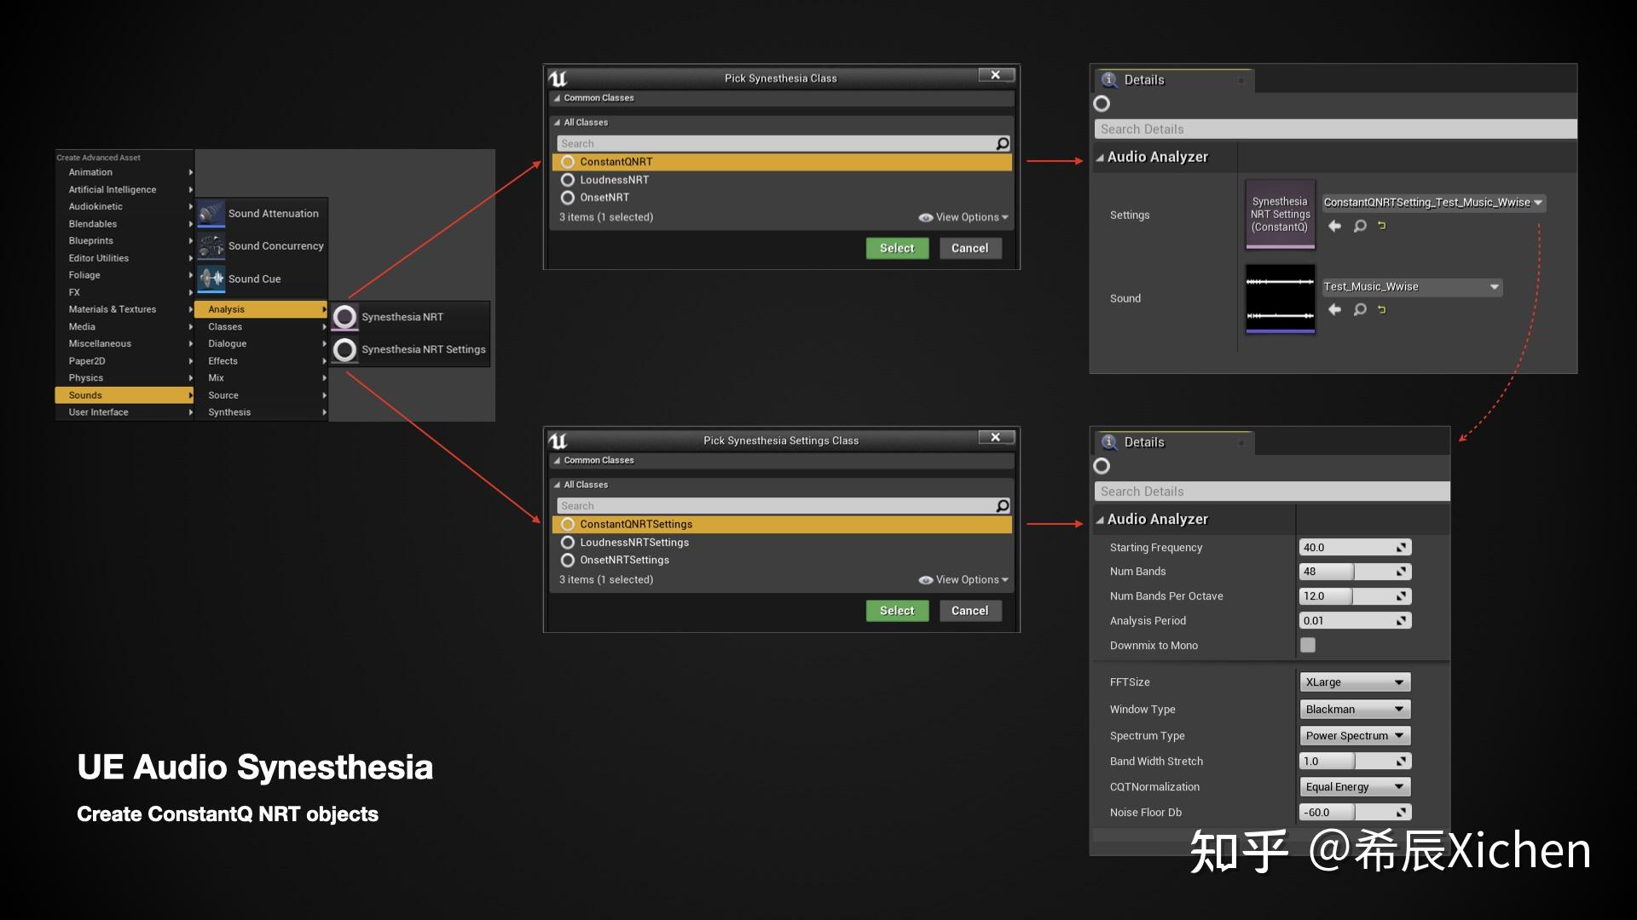This screenshot has width=1637, height=920.
Task: Click use-selected arrow icon under ConstantQNRTSetting
Action: tap(1334, 226)
